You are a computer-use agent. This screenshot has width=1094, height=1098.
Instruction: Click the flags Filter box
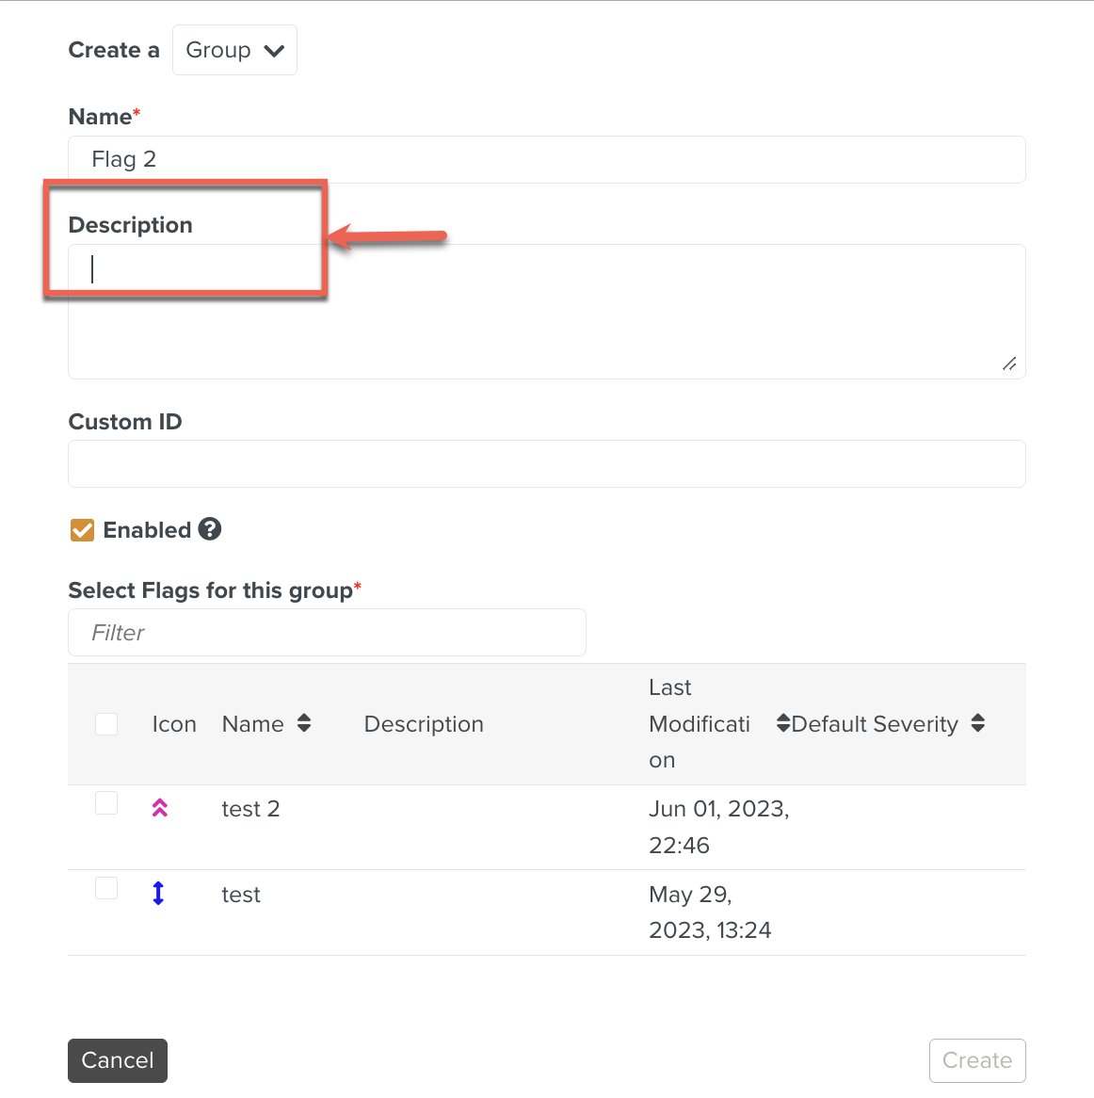click(x=327, y=632)
